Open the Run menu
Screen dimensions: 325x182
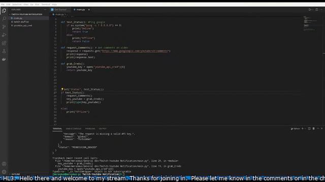point(37,5)
